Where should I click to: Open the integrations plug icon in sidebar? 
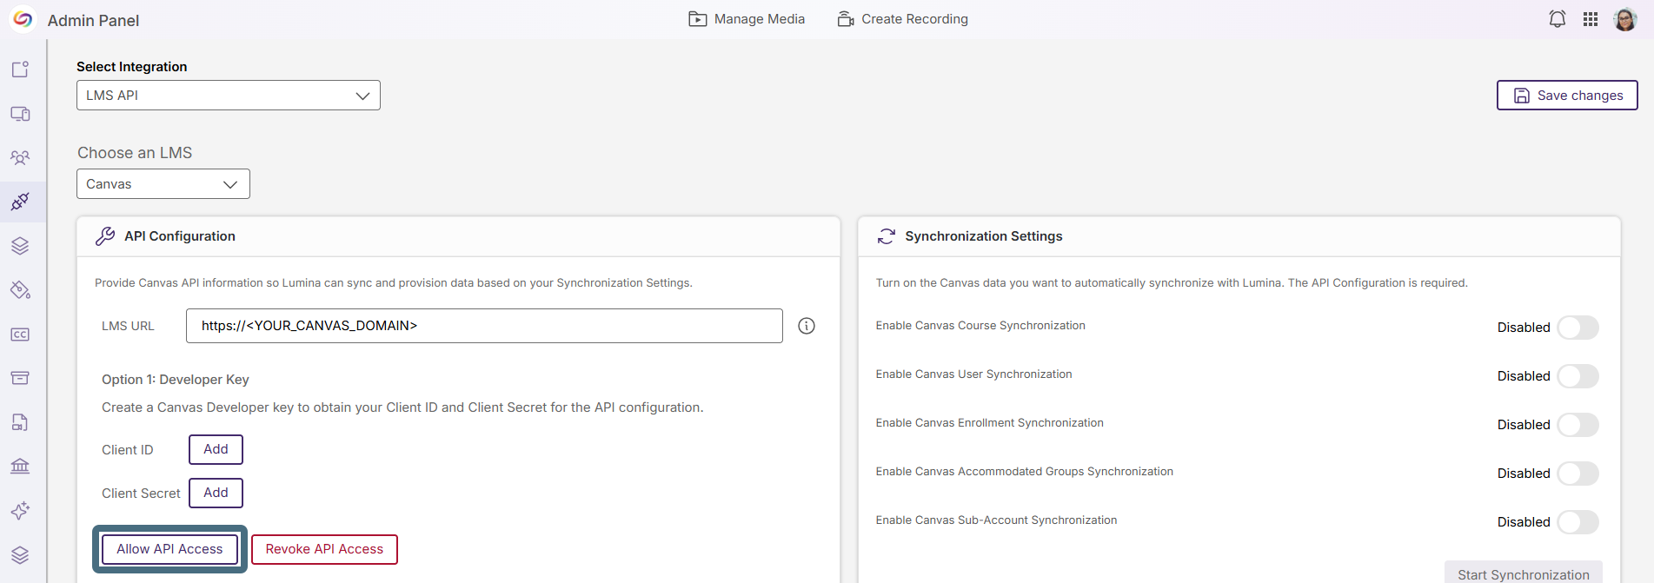(x=20, y=202)
